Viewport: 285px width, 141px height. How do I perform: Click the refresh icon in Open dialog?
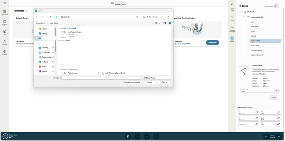(x=137, y=17)
